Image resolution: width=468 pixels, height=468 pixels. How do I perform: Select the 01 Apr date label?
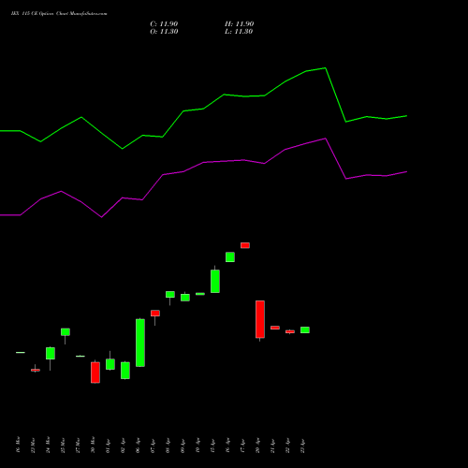point(108,446)
